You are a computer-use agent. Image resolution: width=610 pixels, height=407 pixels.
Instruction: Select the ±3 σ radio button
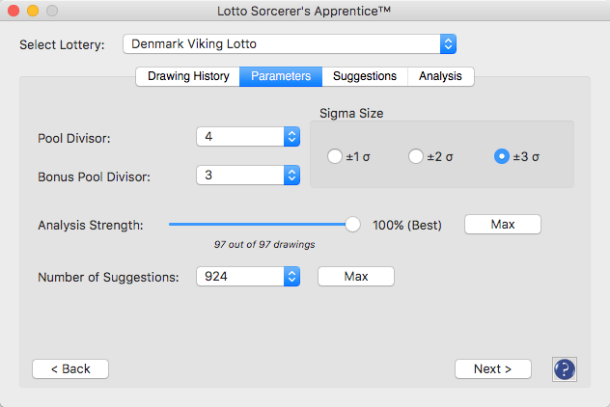502,156
